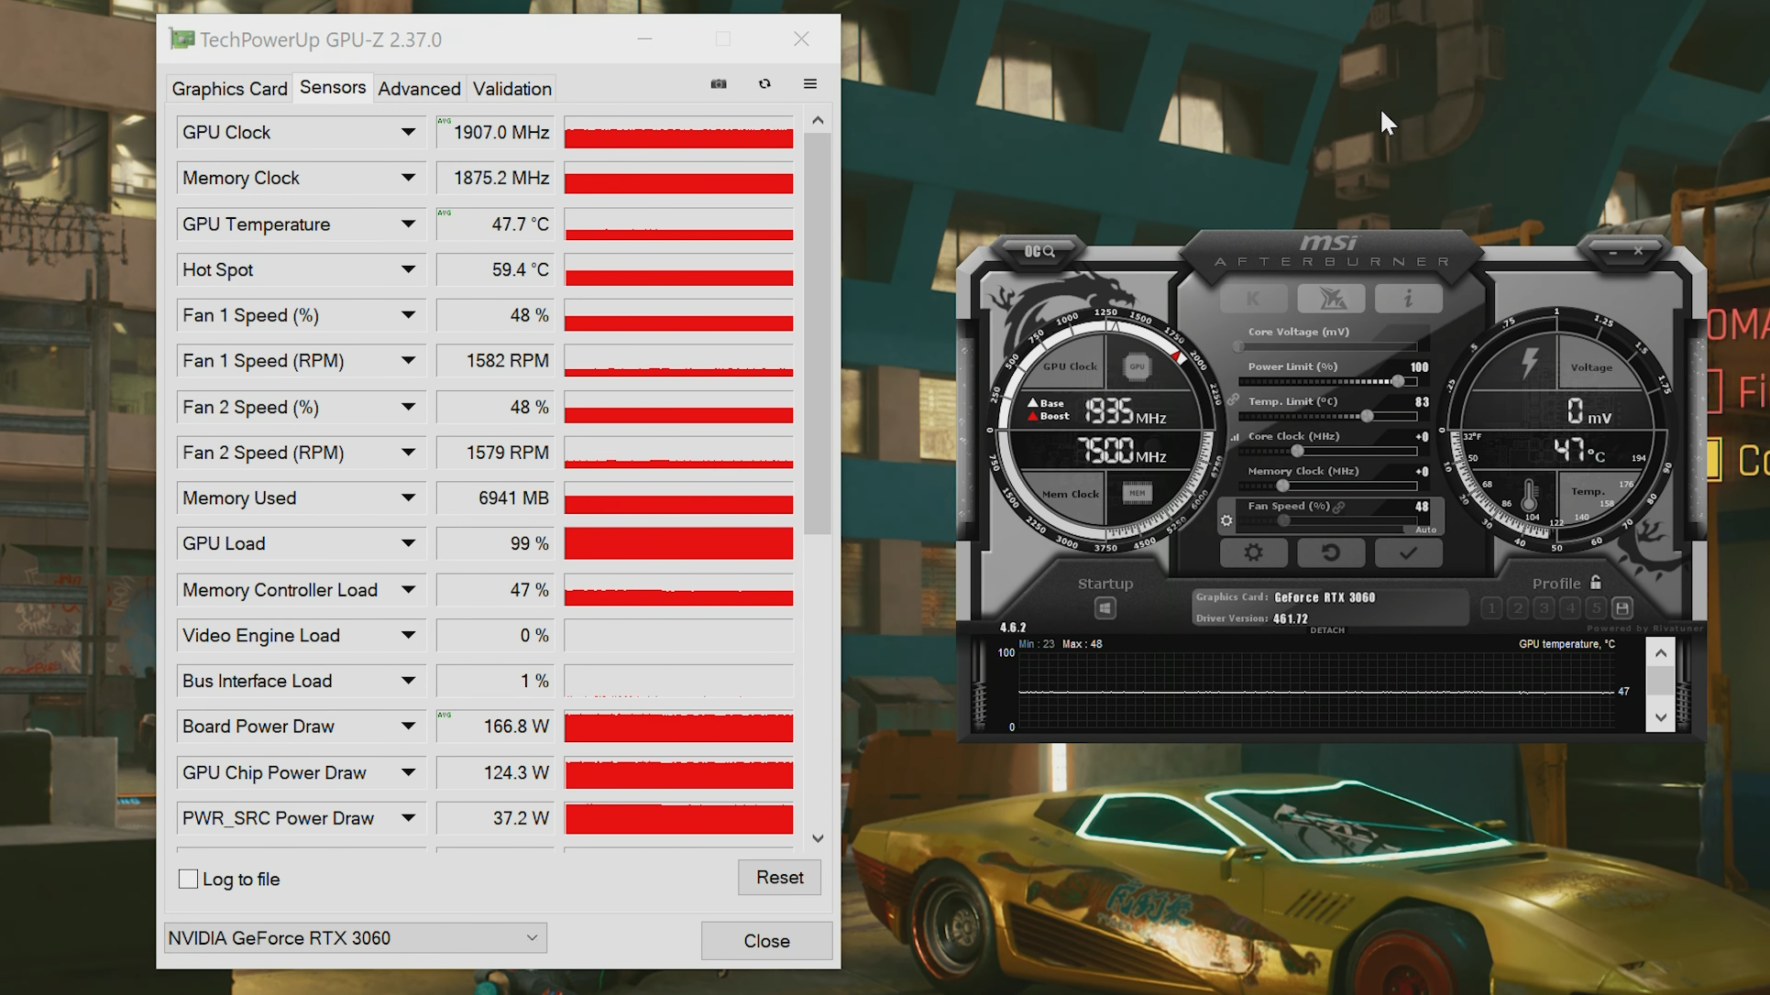Open fan speed settings gear in Afterburner

point(1226,520)
